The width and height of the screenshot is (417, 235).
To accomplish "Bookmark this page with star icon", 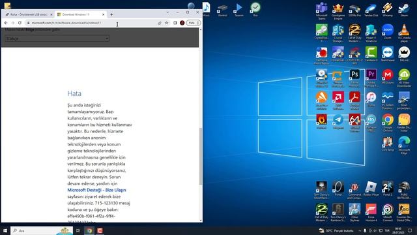I will click(x=167, y=23).
